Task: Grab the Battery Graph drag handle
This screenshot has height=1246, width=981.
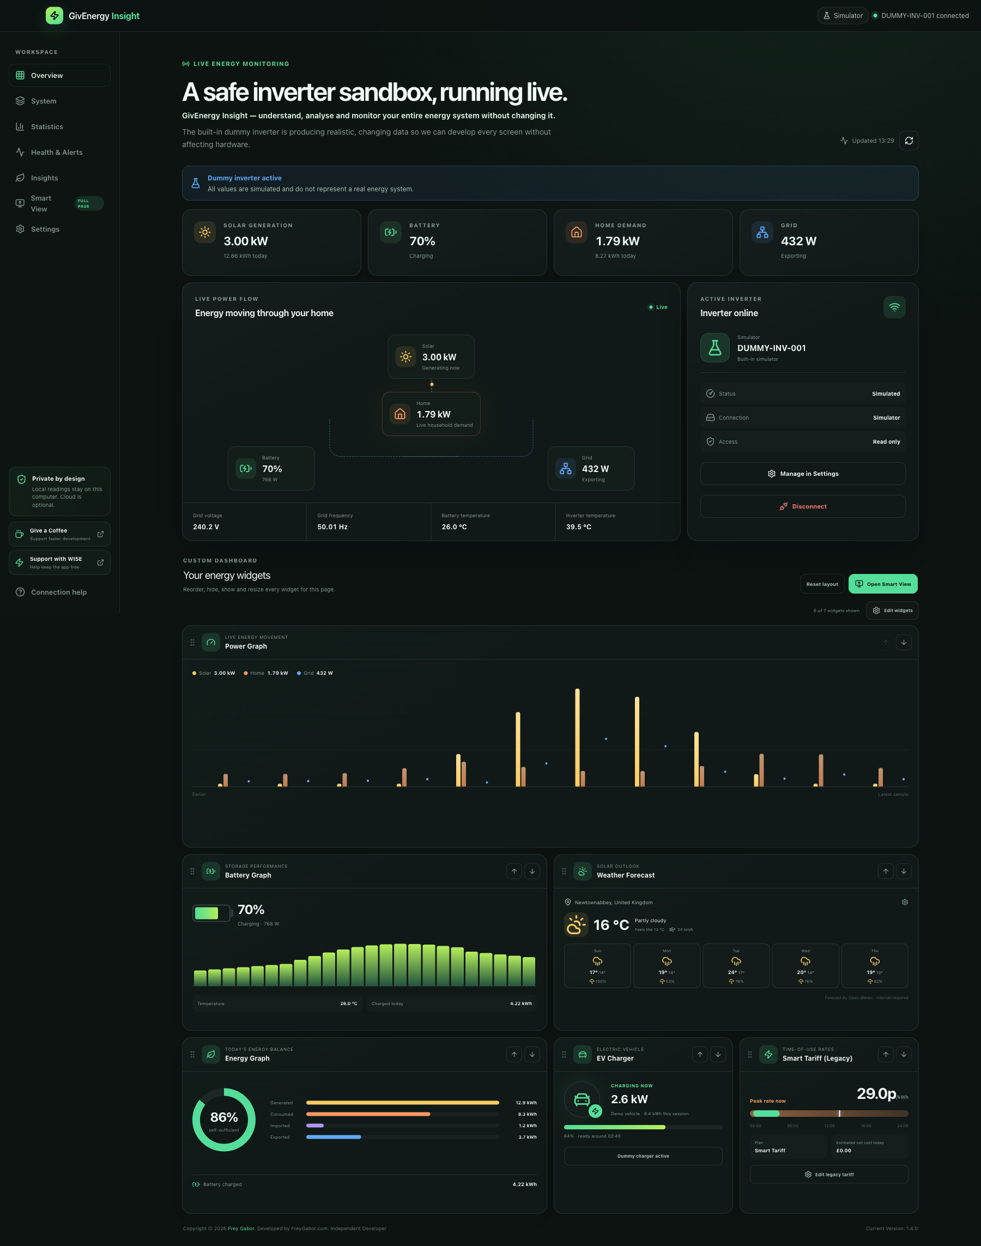Action: click(x=192, y=871)
